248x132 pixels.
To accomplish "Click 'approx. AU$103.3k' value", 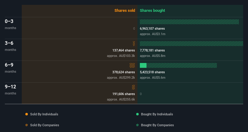I will click(121, 56).
